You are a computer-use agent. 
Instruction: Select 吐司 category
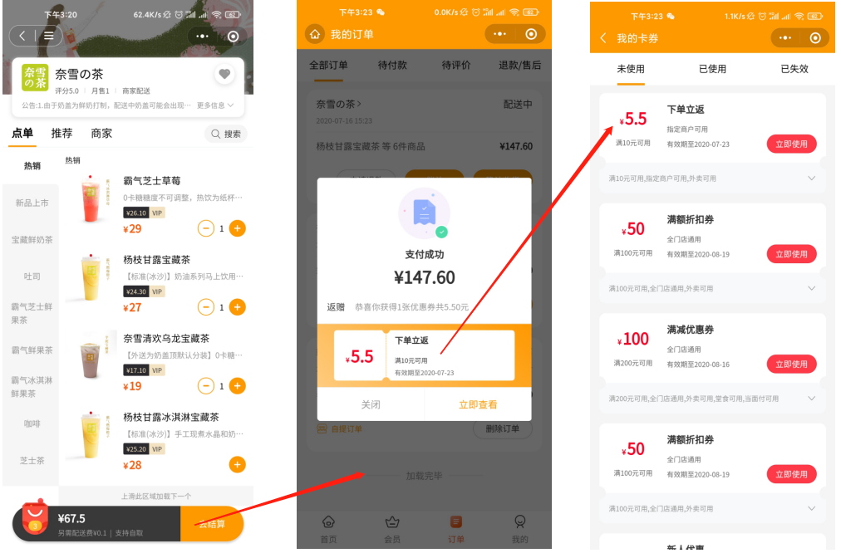pos(32,276)
